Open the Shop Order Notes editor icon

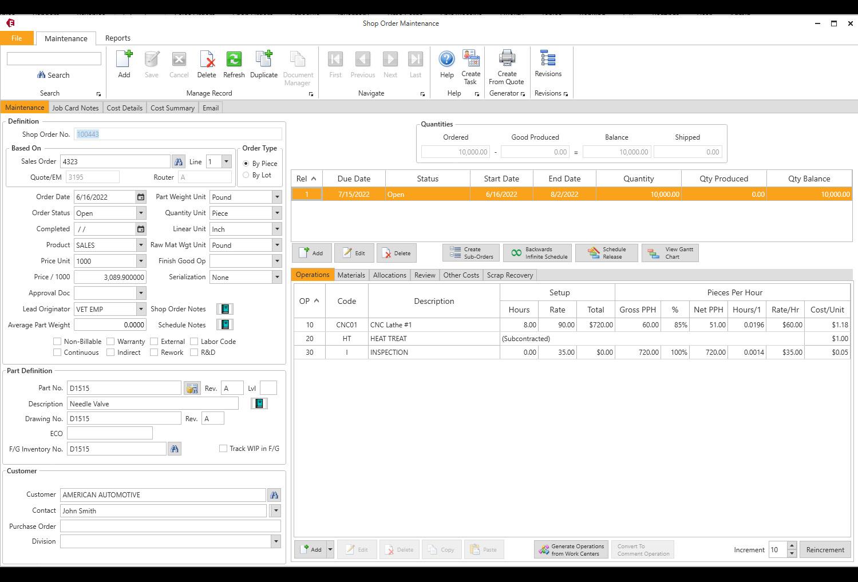(x=224, y=308)
